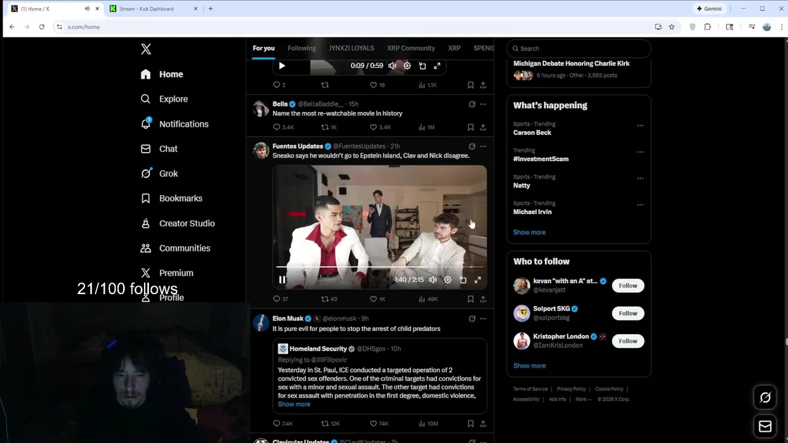Open Grok in the sidebar
The width and height of the screenshot is (788, 443).
point(159,174)
